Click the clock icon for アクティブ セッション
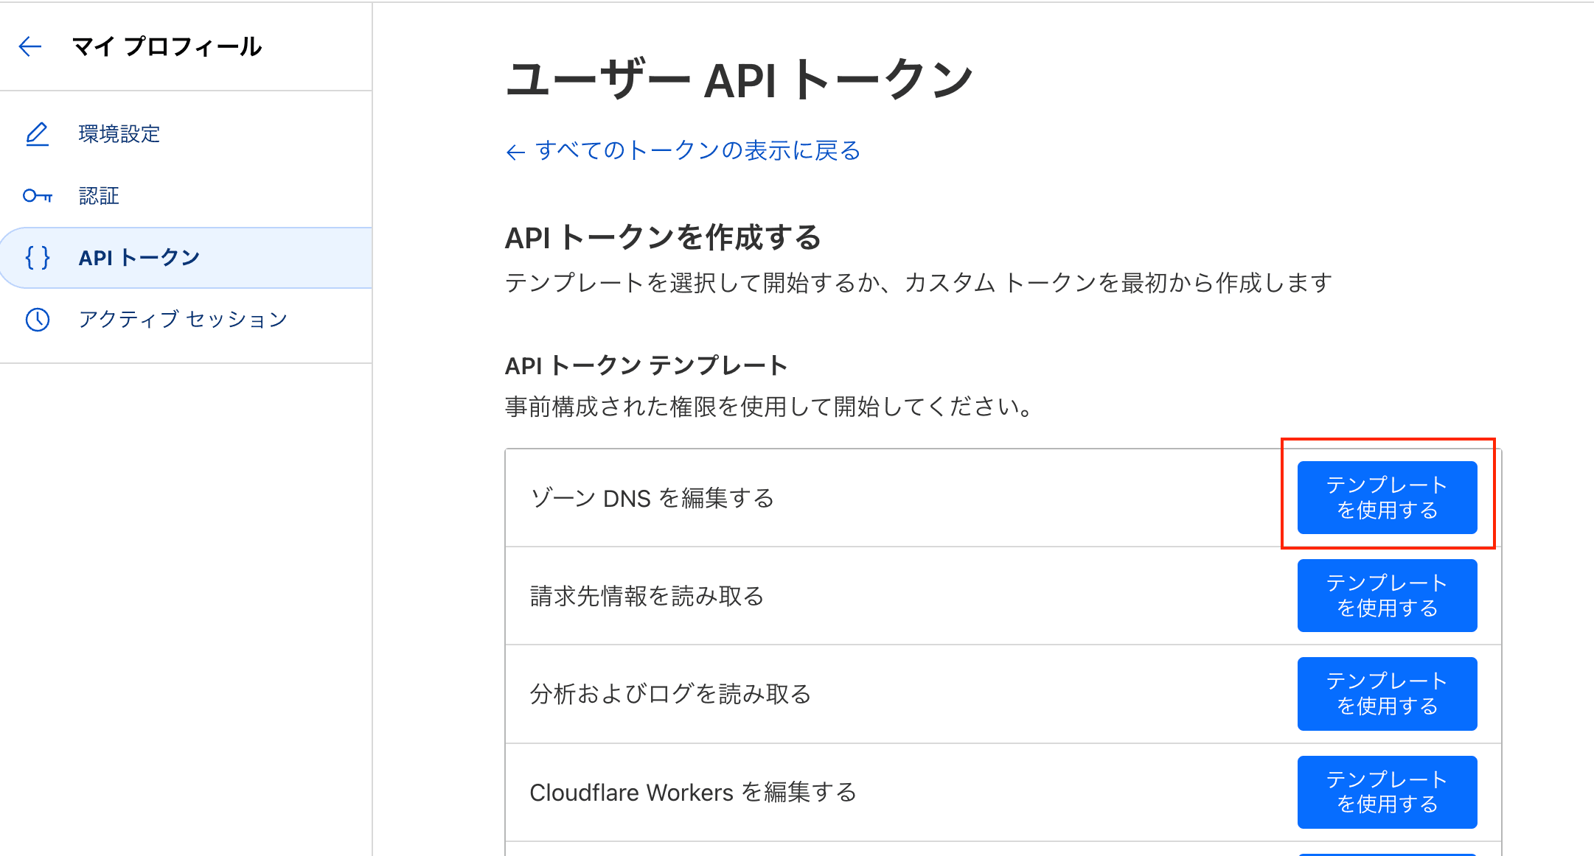Image resolution: width=1594 pixels, height=856 pixels. point(37,320)
